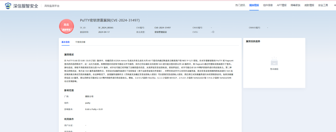Switch to the 千里目分析 tab
336x132 pixels.
click(x=80, y=42)
